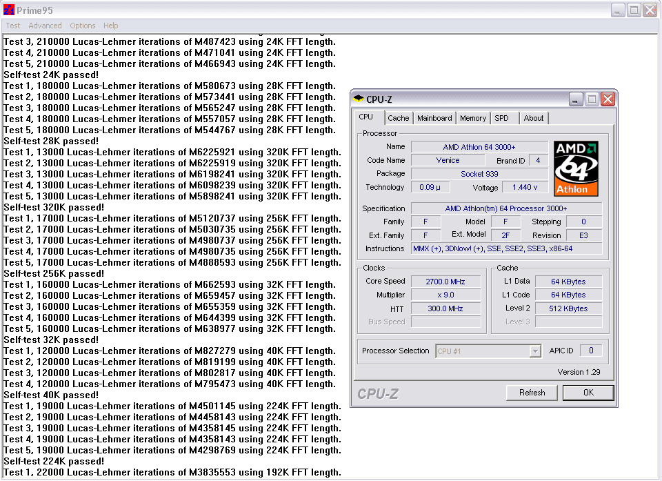662x481 pixels.
Task: Close the Prime95 window
Action: pyautogui.click(x=650, y=10)
